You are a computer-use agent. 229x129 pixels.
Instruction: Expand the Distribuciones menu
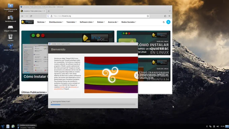(56, 22)
